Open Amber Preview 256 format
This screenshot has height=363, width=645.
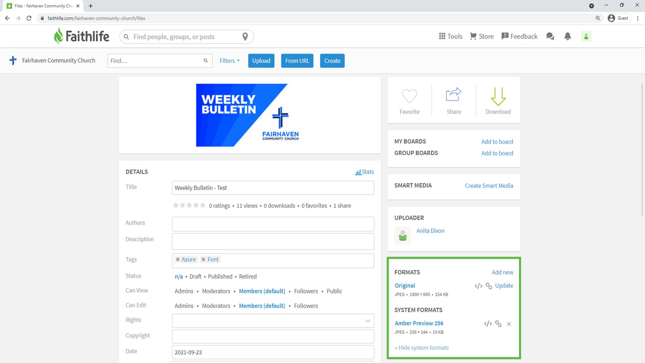pyautogui.click(x=419, y=323)
